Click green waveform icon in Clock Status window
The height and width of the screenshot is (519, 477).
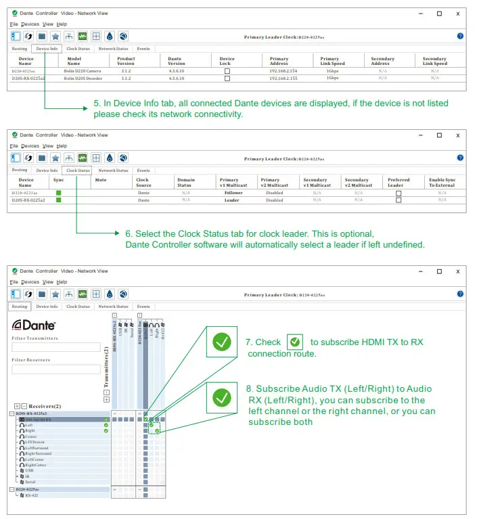coord(83,158)
